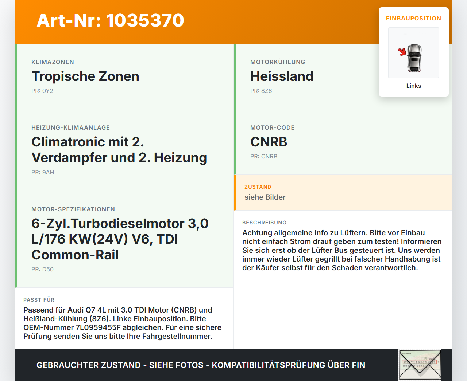The image size is (467, 381).
Task: Click the MOTOR-CODE label
Action: click(273, 128)
